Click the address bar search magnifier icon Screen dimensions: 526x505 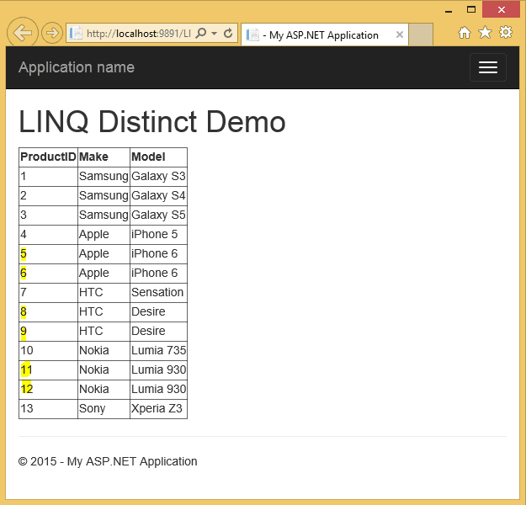pos(202,34)
